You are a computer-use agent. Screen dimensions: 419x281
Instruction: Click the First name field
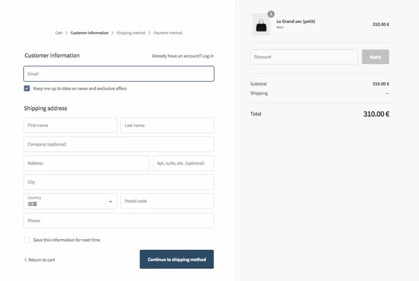point(70,125)
